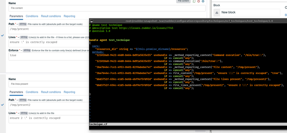Open Reporting tab of File content method
287x133 pixels.
[x=69, y=16]
